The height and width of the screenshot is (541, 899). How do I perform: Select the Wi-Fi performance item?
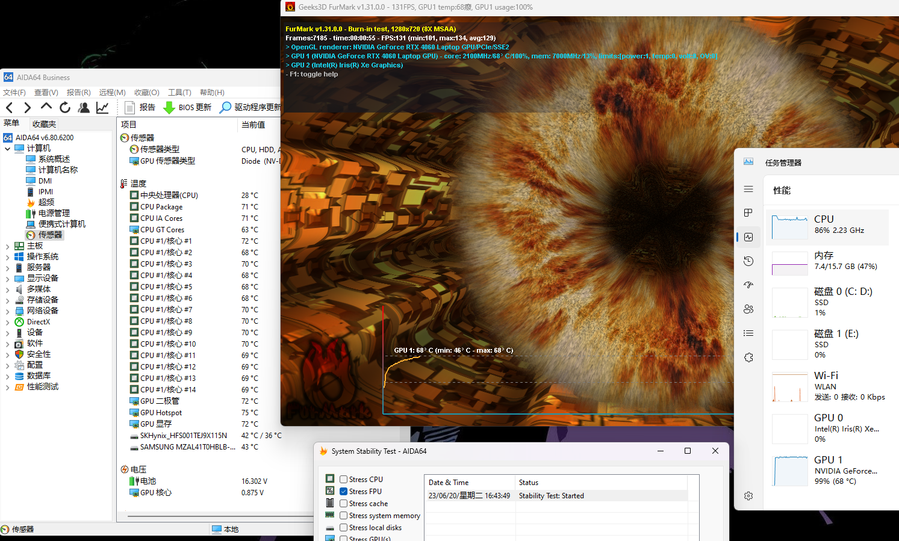click(x=827, y=387)
